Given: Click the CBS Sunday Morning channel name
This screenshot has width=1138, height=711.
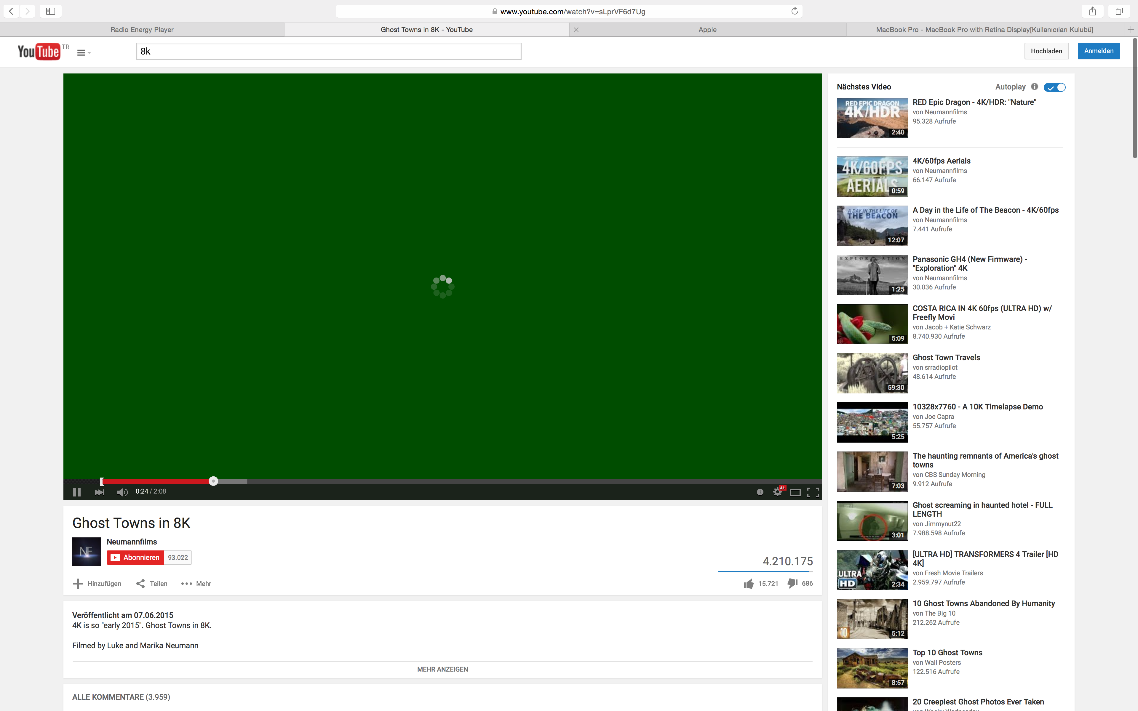Looking at the screenshot, I should click(955, 475).
